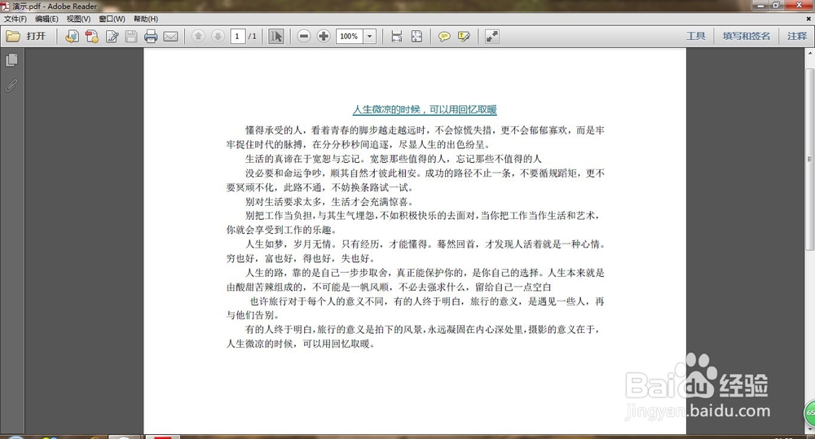Close the document with menu-bar X
This screenshot has width=815, height=439.
tap(808, 19)
